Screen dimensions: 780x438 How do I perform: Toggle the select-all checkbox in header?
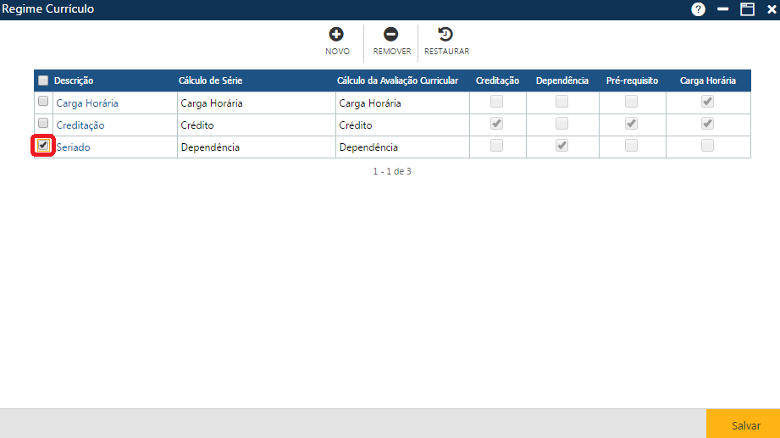click(43, 80)
